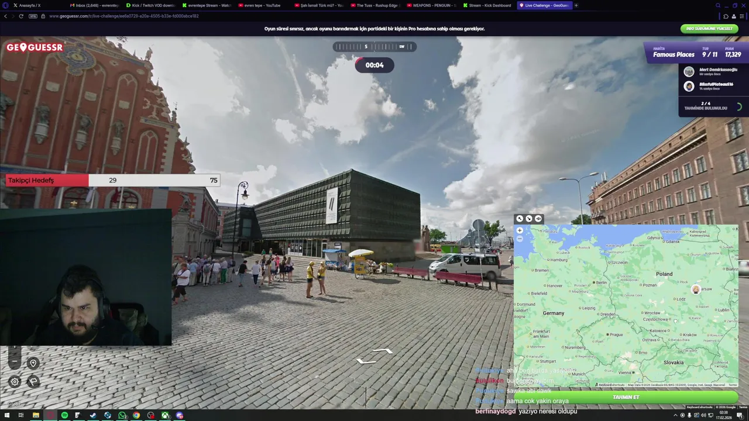Open Discord from taskbar
The width and height of the screenshot is (749, 421).
[x=180, y=415]
